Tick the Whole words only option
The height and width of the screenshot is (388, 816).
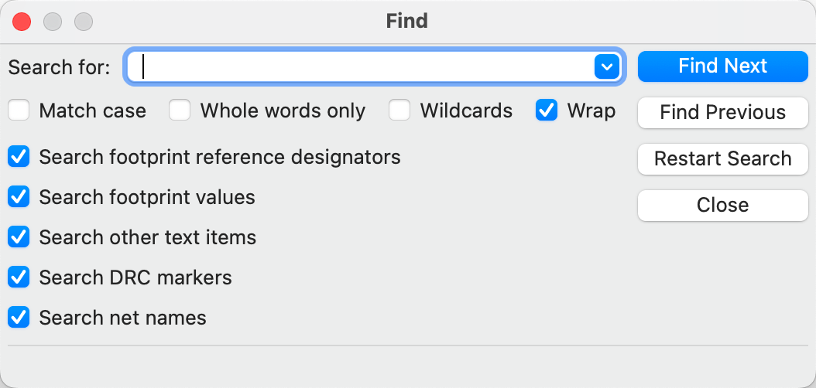point(180,111)
